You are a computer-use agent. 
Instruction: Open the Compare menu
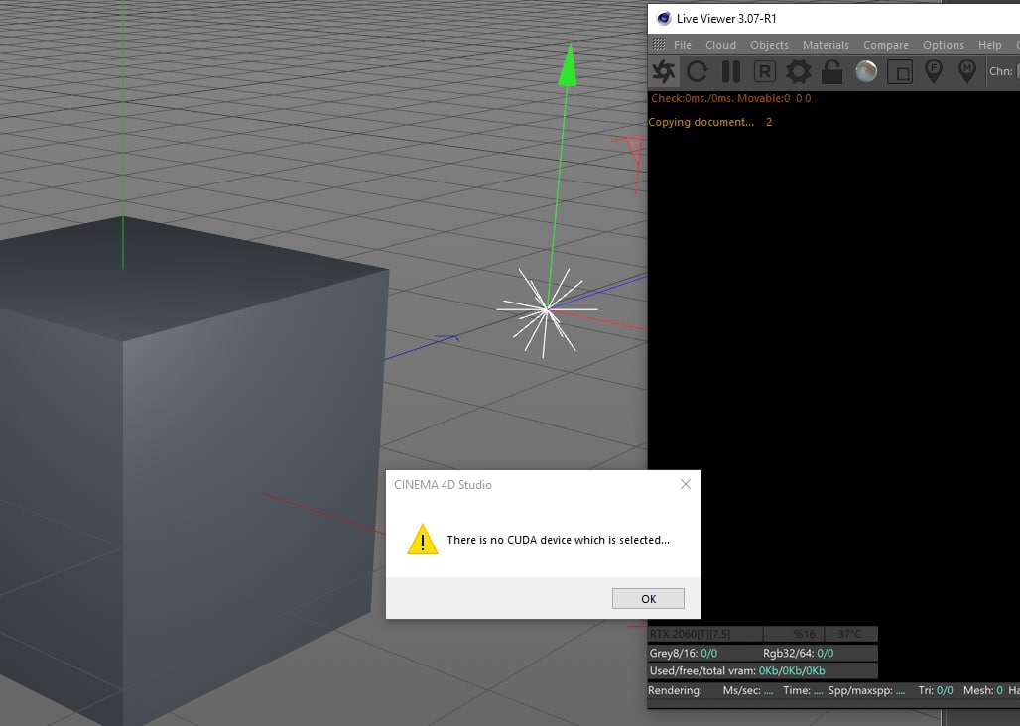click(885, 45)
